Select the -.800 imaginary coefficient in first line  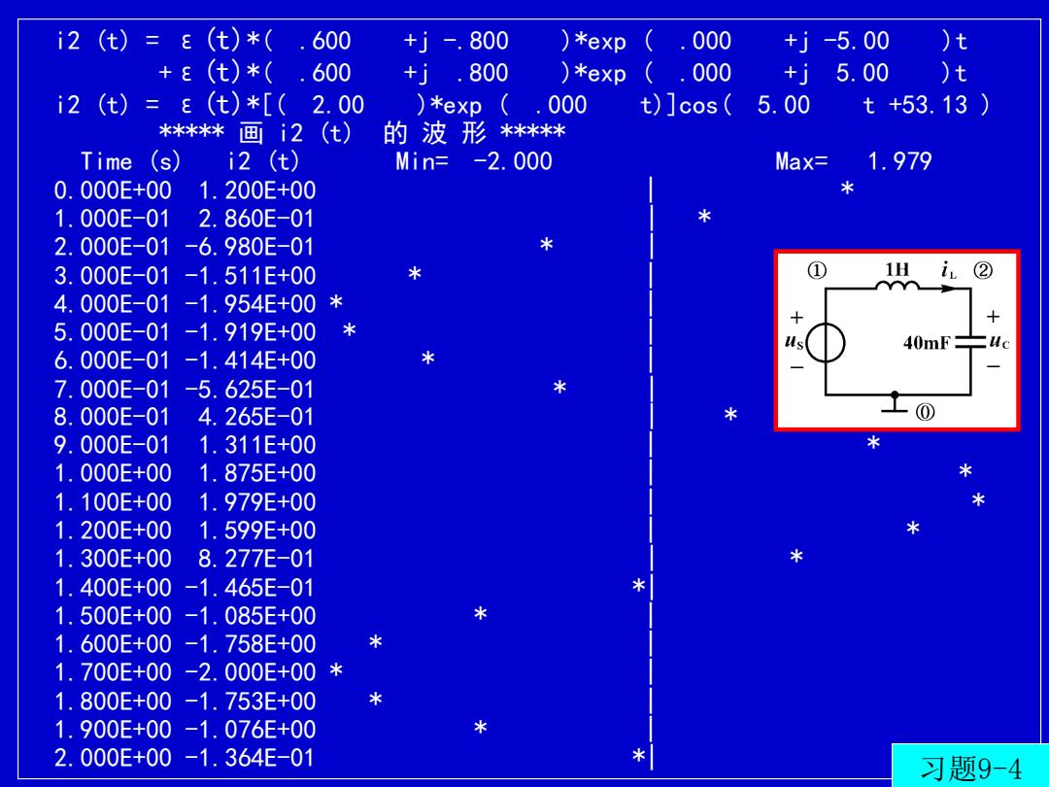[475, 42]
